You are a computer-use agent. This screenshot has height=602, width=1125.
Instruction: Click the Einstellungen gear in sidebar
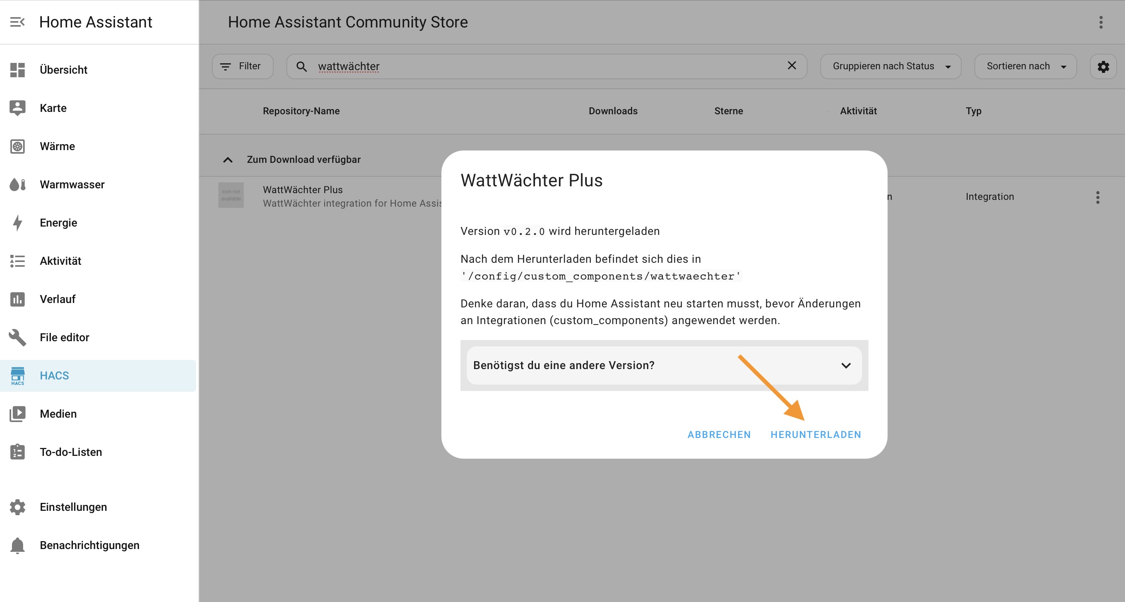click(x=18, y=507)
